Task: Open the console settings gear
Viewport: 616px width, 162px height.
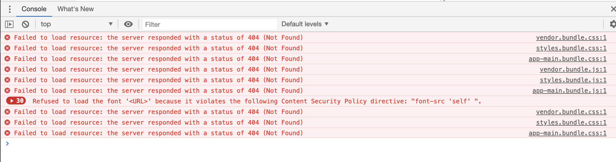Action: pos(612,25)
